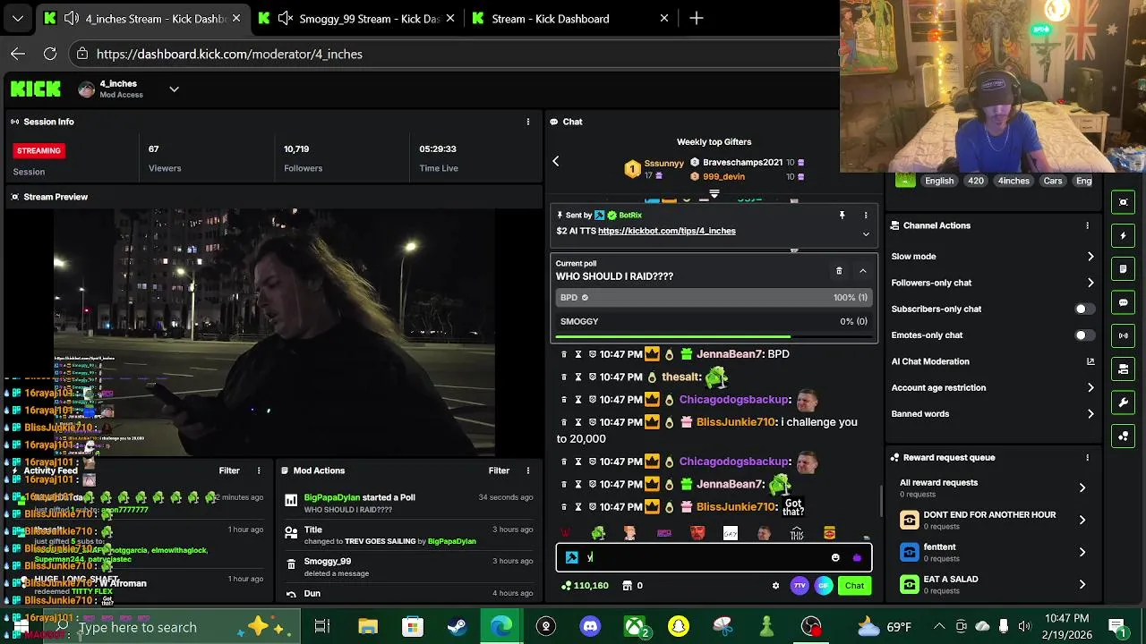This screenshot has height=644, width=1146.
Task: Select the BPD poll option
Action: [714, 298]
